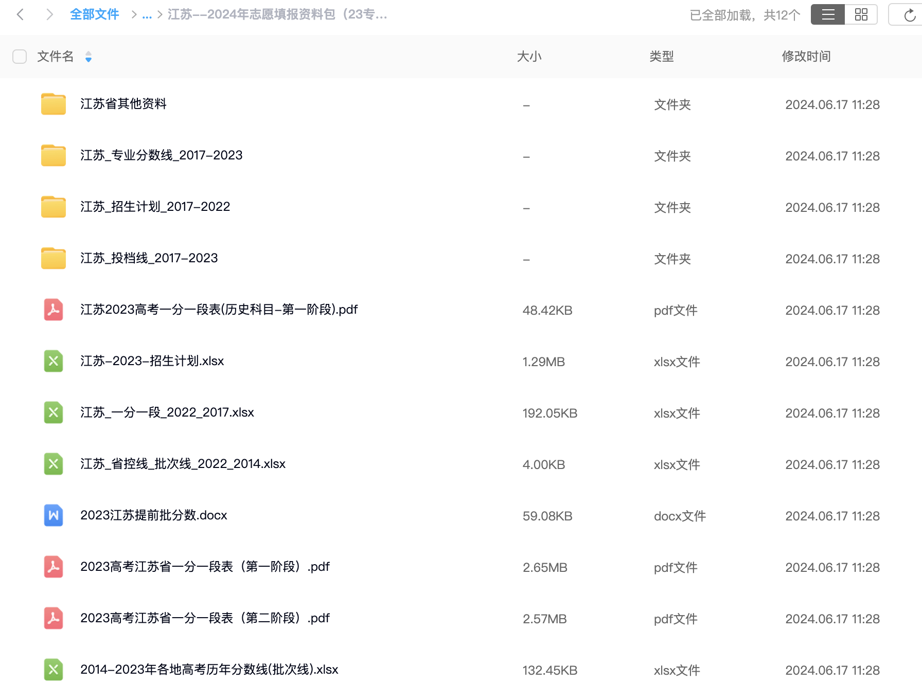Click the 修改时间 column header
Image resolution: width=922 pixels, height=685 pixels.
click(x=806, y=57)
